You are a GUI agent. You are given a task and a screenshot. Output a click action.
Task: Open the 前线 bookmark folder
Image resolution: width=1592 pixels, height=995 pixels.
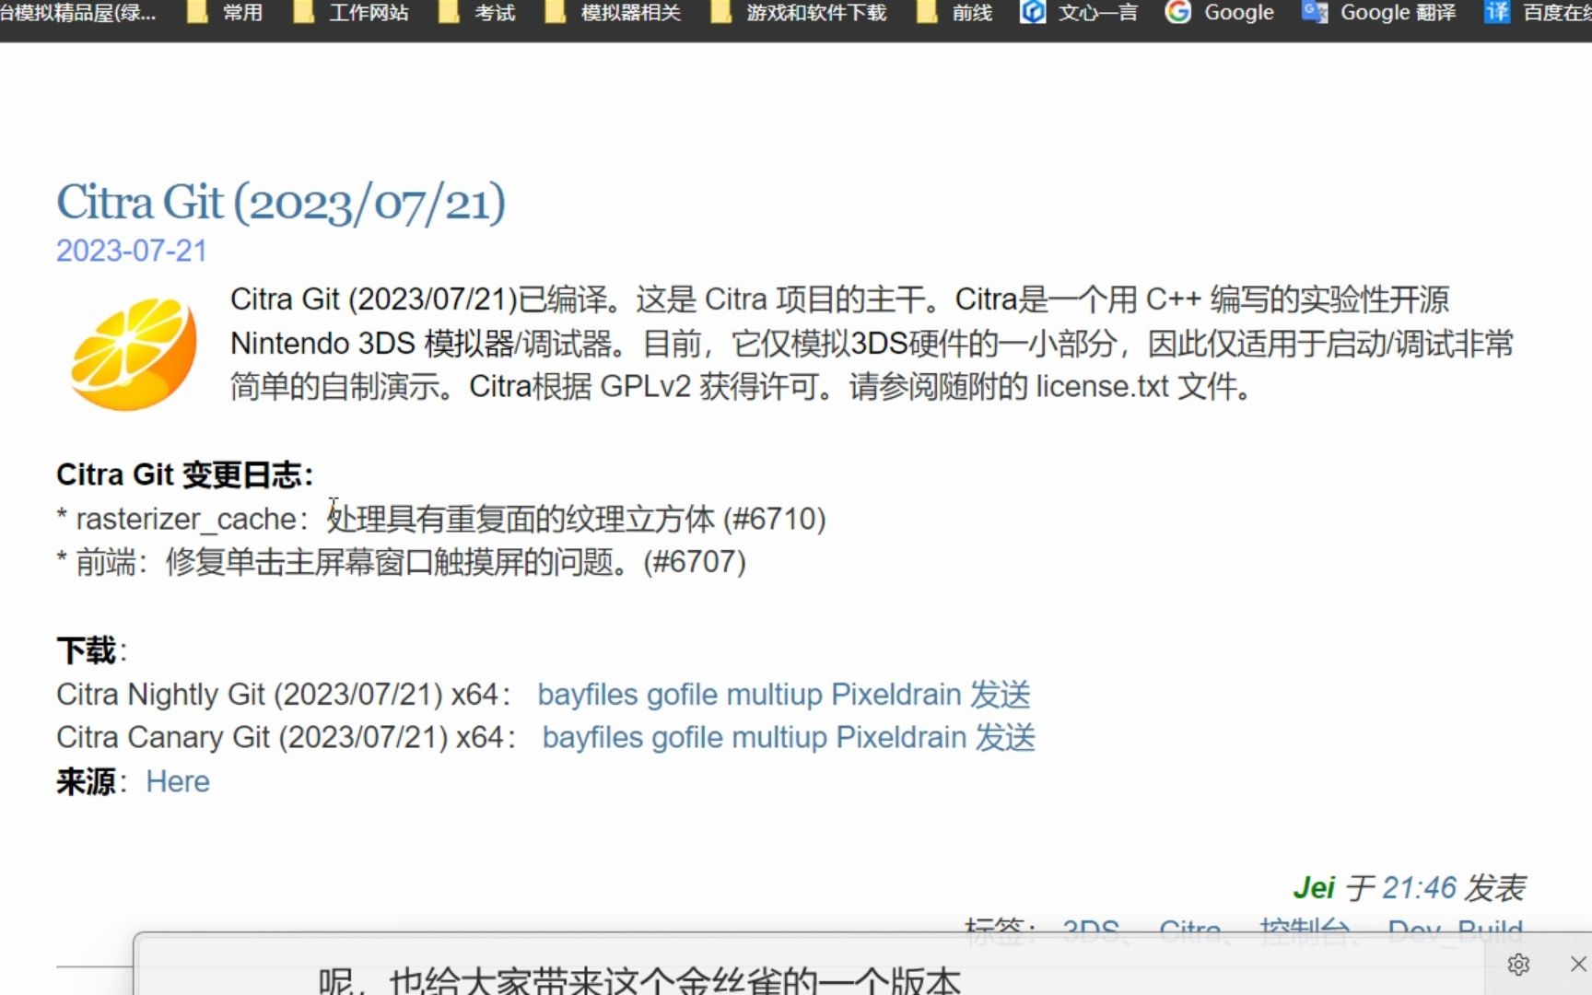click(x=954, y=13)
